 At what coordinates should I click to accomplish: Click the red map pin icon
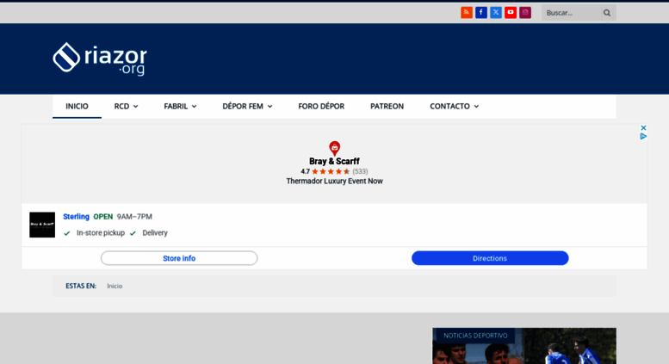[x=334, y=148]
